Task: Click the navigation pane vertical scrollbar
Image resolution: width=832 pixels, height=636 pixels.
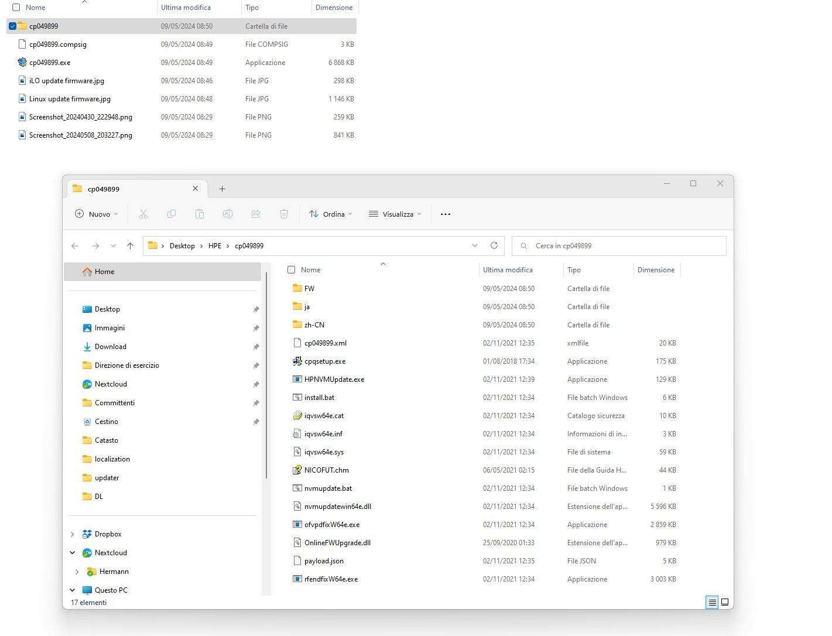Action: (267, 375)
